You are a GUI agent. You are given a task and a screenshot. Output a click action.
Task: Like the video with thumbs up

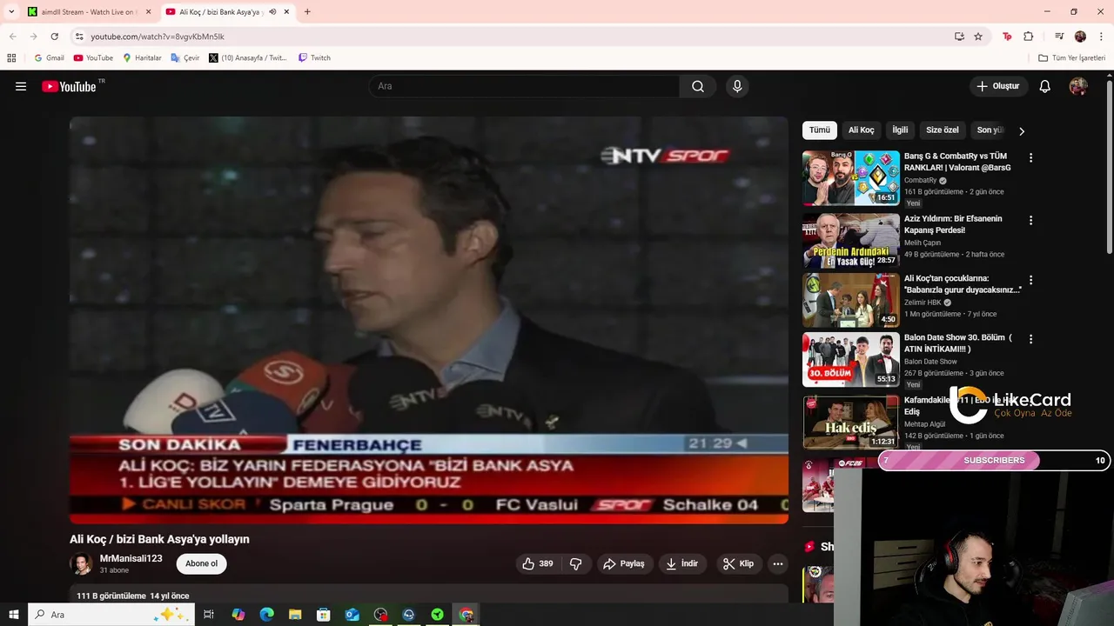coord(537,563)
